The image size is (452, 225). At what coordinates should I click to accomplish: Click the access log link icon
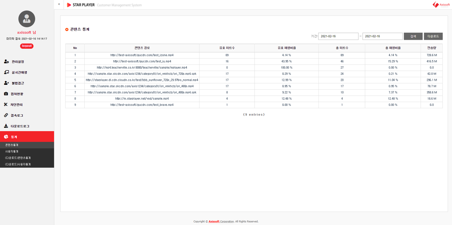[6, 115]
